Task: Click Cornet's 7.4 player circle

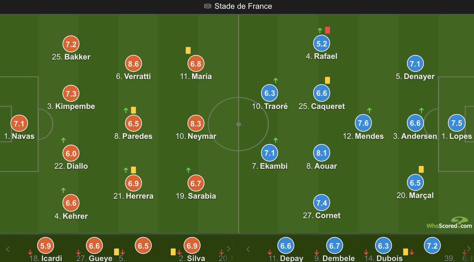Action: point(322,203)
